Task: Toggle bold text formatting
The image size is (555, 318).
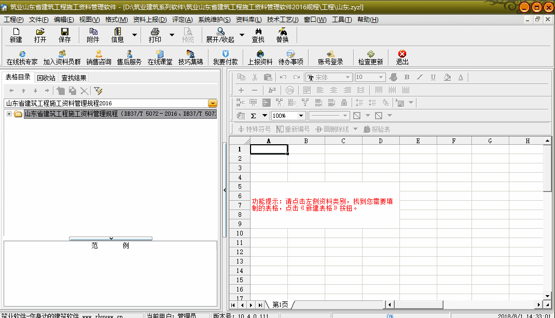Action: pos(407,77)
